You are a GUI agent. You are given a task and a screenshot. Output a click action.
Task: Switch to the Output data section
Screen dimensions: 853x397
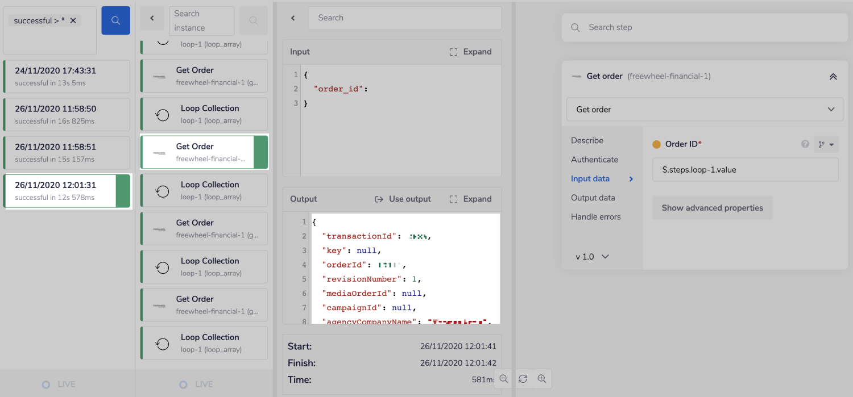pyautogui.click(x=591, y=198)
